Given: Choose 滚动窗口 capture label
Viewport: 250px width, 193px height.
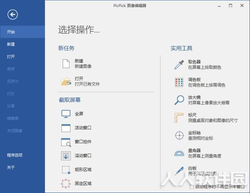Looking at the screenshot, I should pos(83,156).
